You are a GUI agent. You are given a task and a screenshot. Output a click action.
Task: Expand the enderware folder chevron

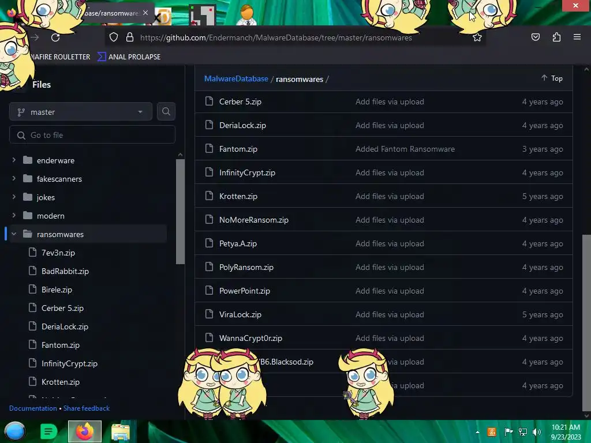[x=14, y=160]
